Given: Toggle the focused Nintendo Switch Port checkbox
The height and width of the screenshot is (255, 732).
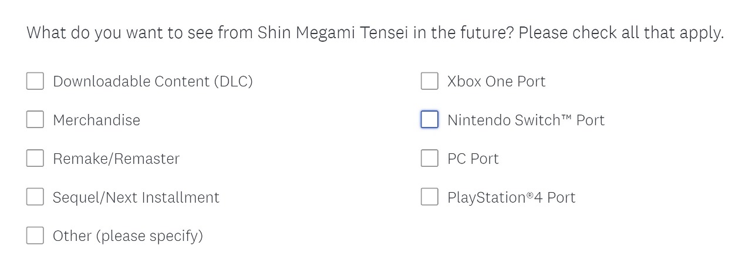Looking at the screenshot, I should coord(430,120).
